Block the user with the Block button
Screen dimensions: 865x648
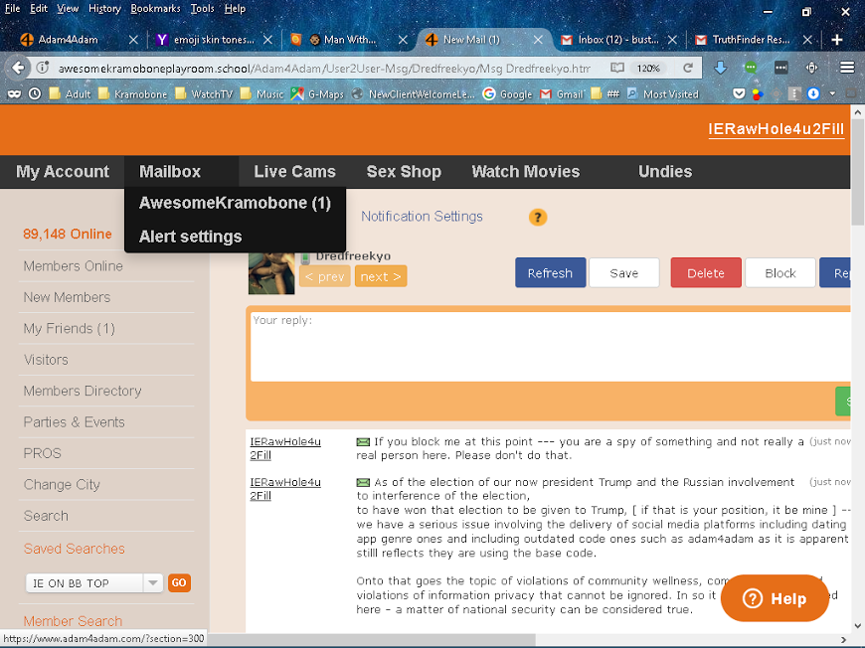[x=780, y=273]
